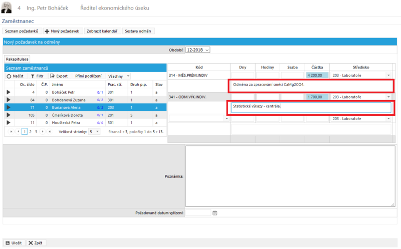Create Nový požadavek
Screen dimensions: 401x249
click(62, 31)
